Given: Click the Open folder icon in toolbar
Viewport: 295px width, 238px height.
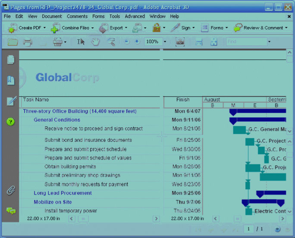Looking at the screenshot, I should pos(13,42).
